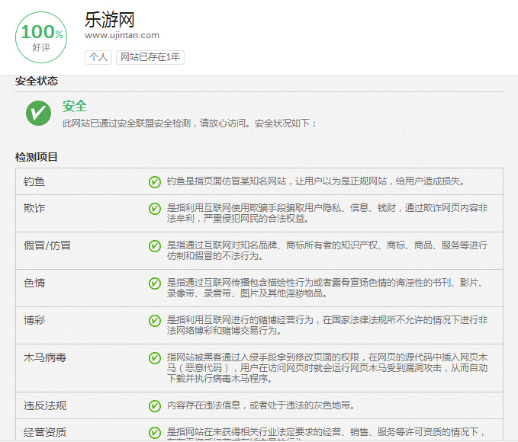The image size is (518, 442).
Task: Click the green check icon for 经营资质
Action: click(155, 432)
